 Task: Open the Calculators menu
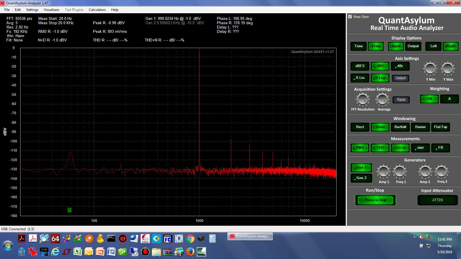tap(97, 9)
